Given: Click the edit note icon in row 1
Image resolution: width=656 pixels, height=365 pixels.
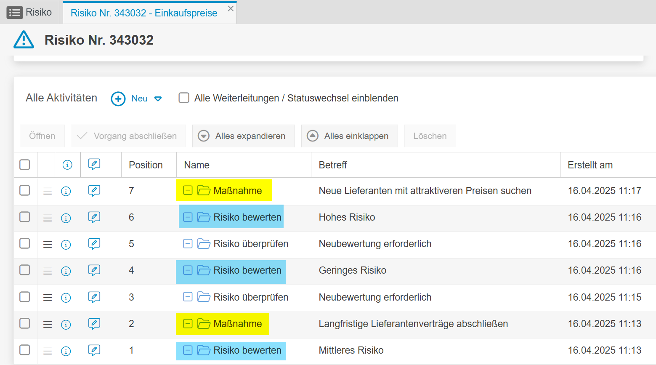Looking at the screenshot, I should pyautogui.click(x=94, y=350).
